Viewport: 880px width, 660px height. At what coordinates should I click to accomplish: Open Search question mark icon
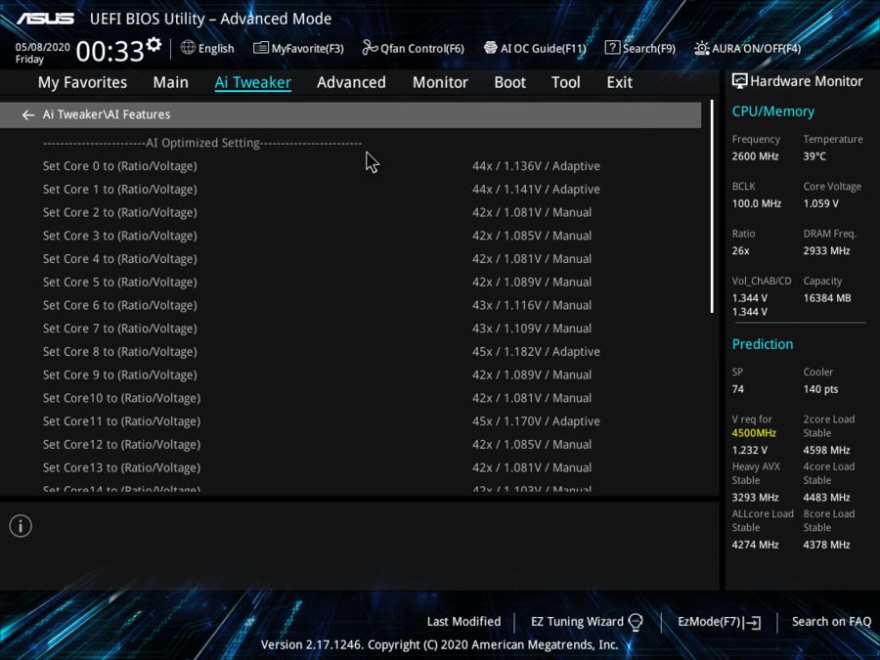coord(612,48)
